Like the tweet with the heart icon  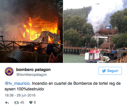pos(31,102)
